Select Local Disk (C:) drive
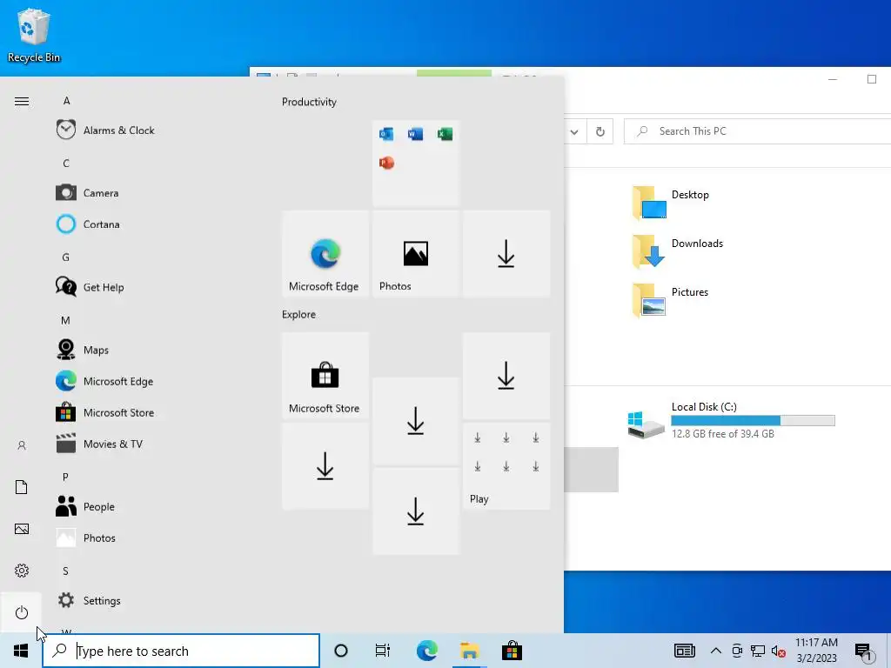 tap(731, 420)
